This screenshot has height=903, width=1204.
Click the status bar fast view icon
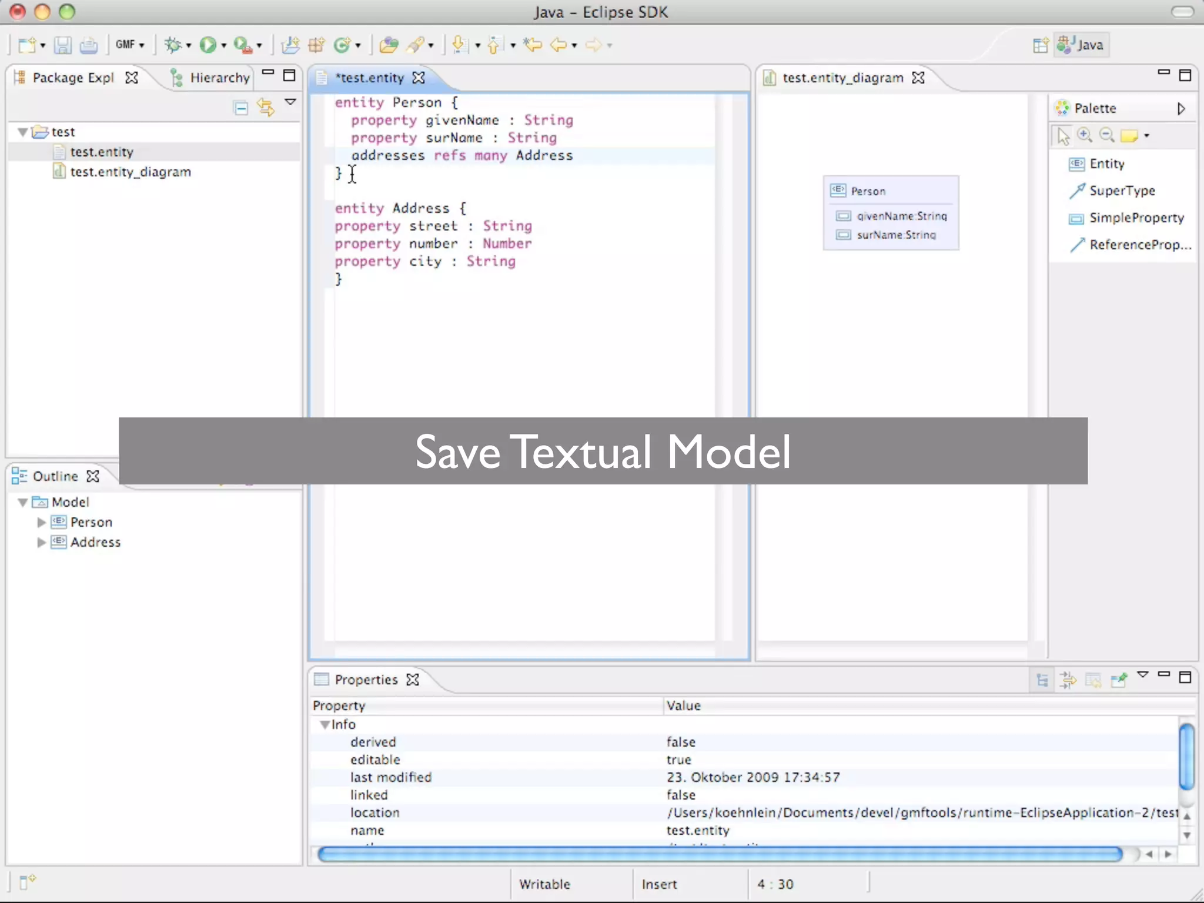[x=27, y=881]
